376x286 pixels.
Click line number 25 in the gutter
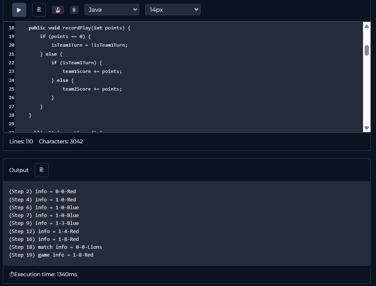tap(11, 89)
